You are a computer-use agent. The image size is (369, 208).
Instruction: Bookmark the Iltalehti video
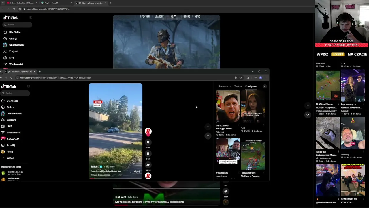(148, 154)
